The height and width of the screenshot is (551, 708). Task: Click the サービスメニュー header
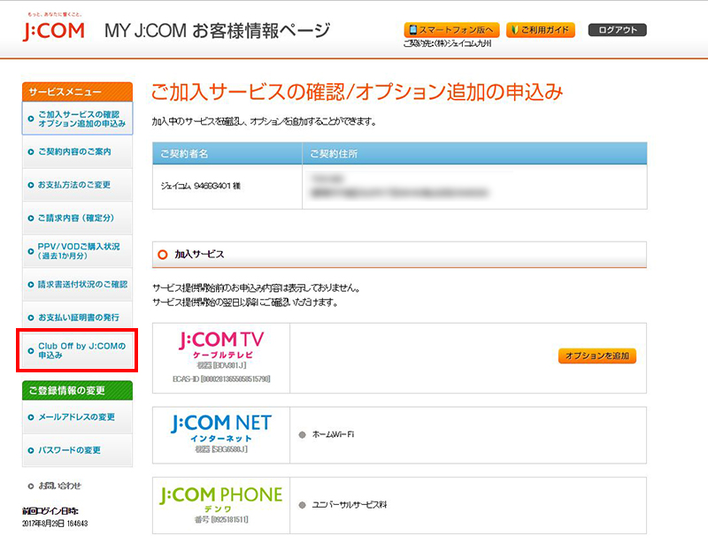[77, 92]
